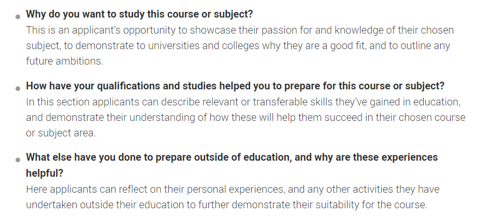Image resolution: width=477 pixels, height=217 pixels.
Task: Click the line starting 'In this section applicants can'
Action: 243,102
